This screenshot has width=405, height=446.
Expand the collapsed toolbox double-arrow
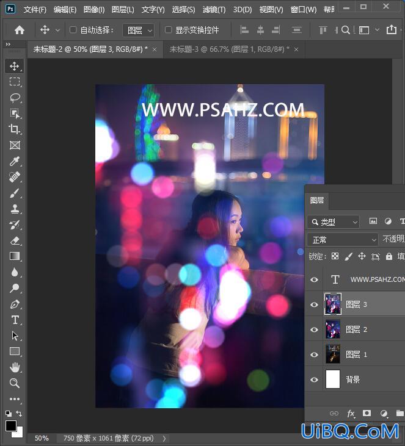click(8, 44)
